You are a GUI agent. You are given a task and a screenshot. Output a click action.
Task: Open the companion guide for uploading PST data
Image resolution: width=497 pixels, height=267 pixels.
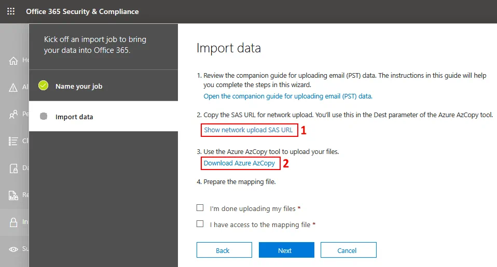coord(288,96)
